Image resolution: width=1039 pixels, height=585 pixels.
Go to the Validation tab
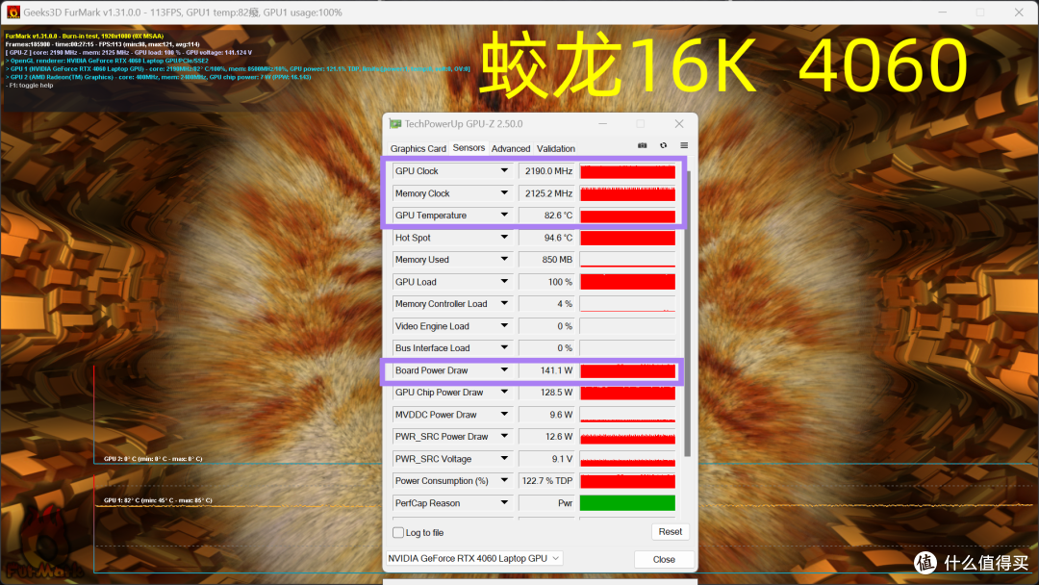tap(556, 148)
